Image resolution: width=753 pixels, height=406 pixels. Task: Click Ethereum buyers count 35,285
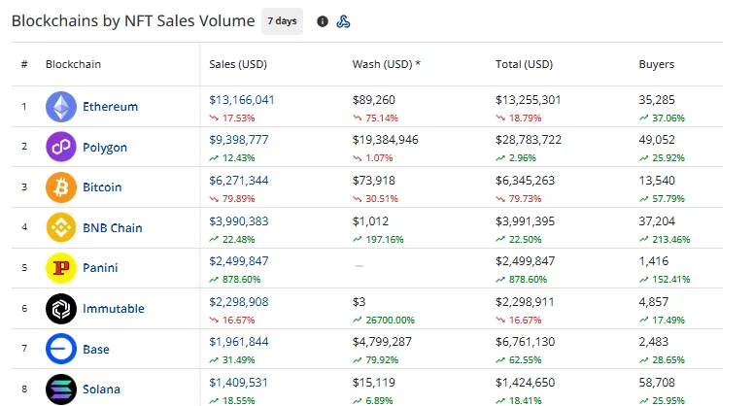pos(657,100)
